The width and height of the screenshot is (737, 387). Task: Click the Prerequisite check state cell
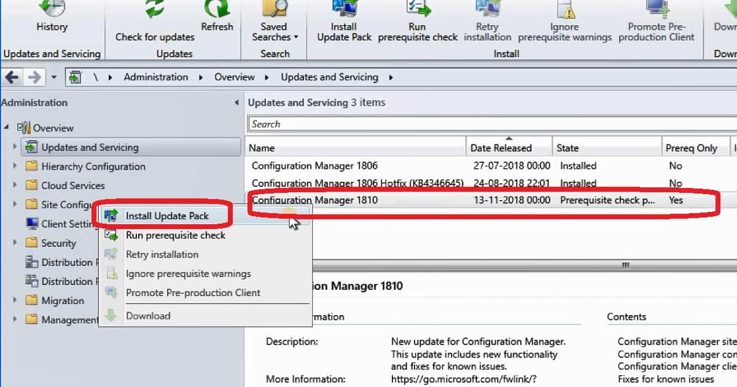tap(607, 200)
